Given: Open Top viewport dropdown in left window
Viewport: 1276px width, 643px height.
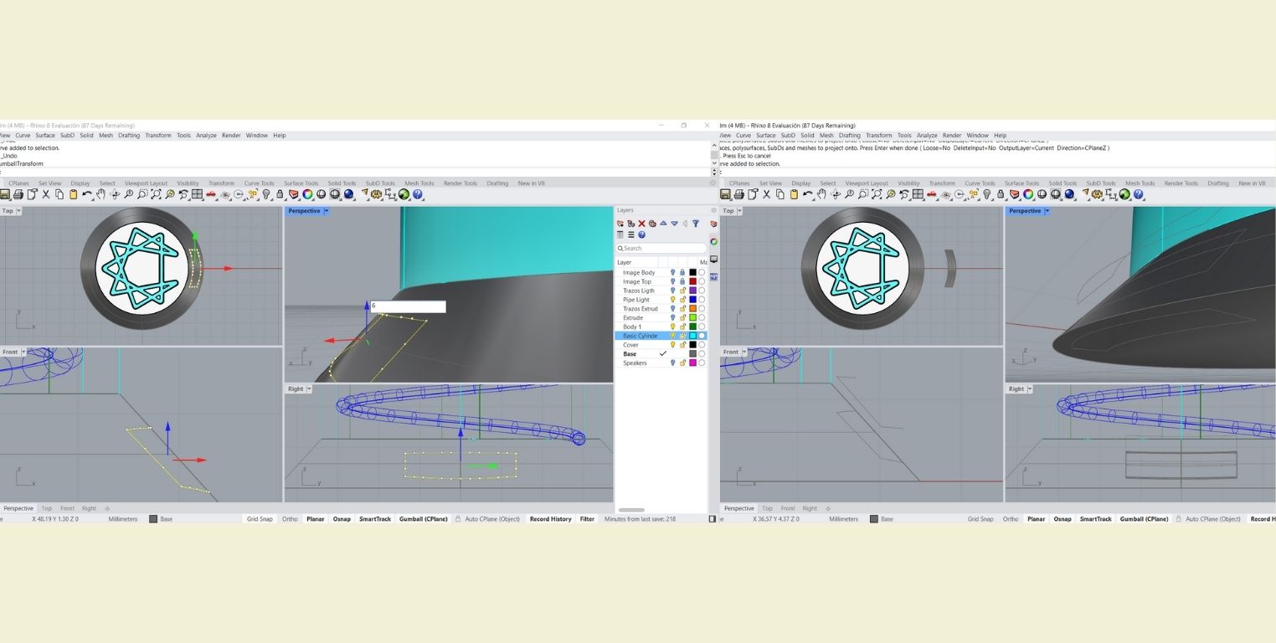Looking at the screenshot, I should [x=18, y=211].
